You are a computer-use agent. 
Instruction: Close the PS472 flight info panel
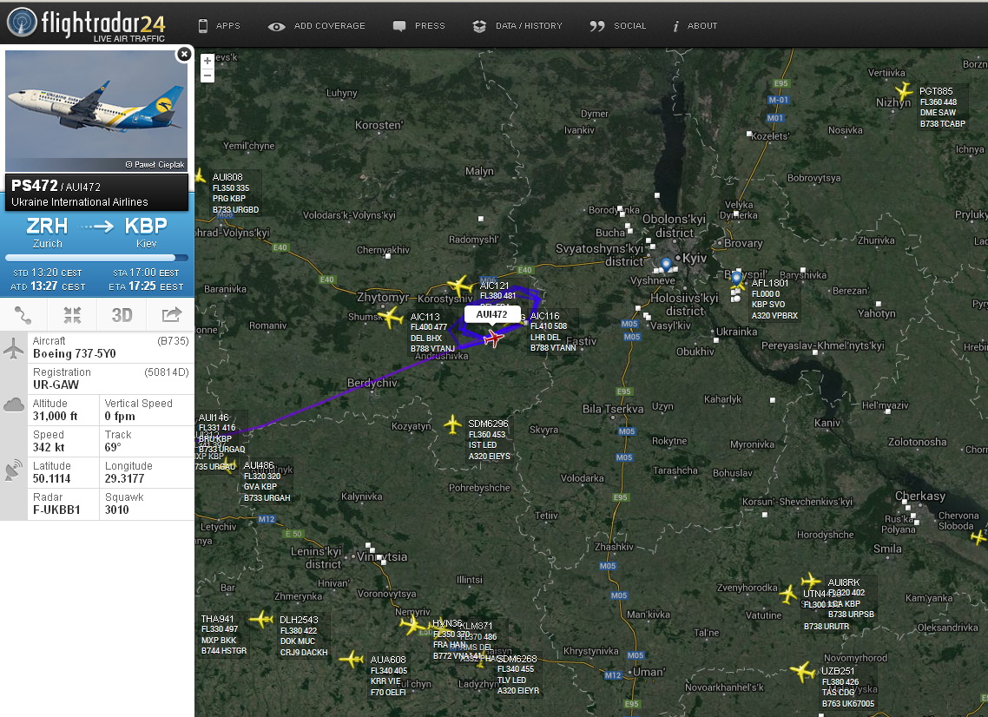point(184,54)
